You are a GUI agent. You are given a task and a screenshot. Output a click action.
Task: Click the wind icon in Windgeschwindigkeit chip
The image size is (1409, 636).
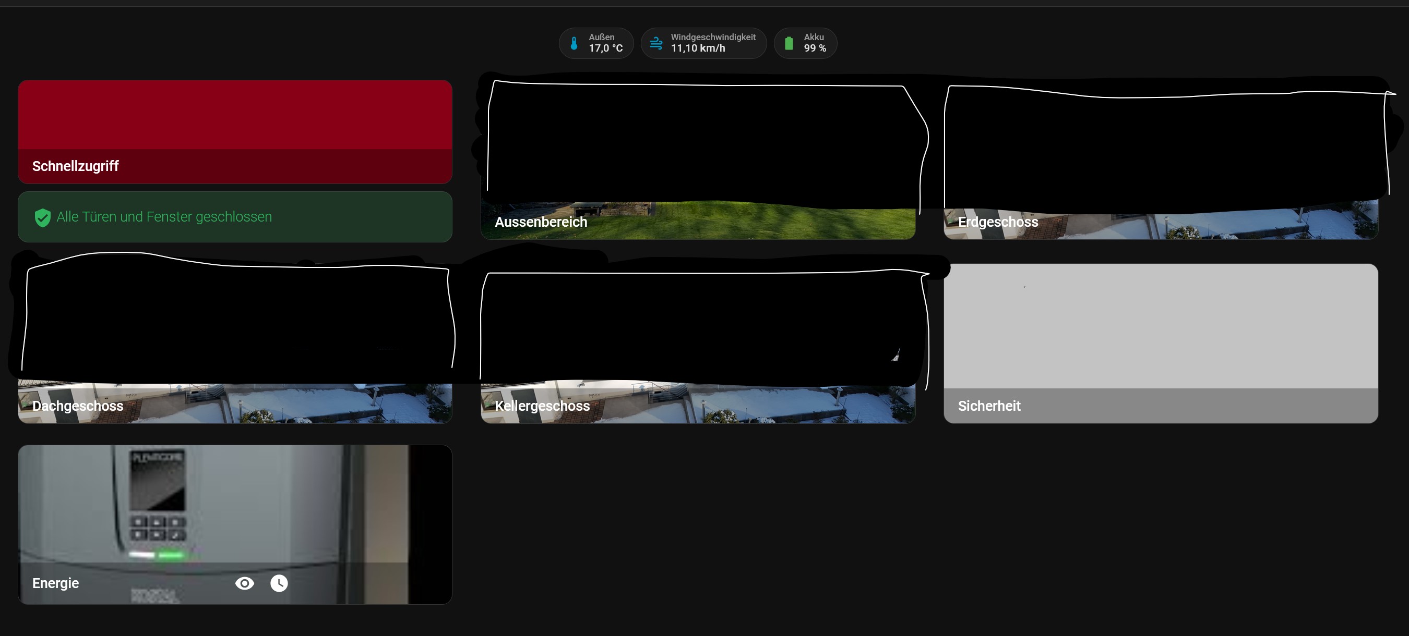click(x=656, y=43)
